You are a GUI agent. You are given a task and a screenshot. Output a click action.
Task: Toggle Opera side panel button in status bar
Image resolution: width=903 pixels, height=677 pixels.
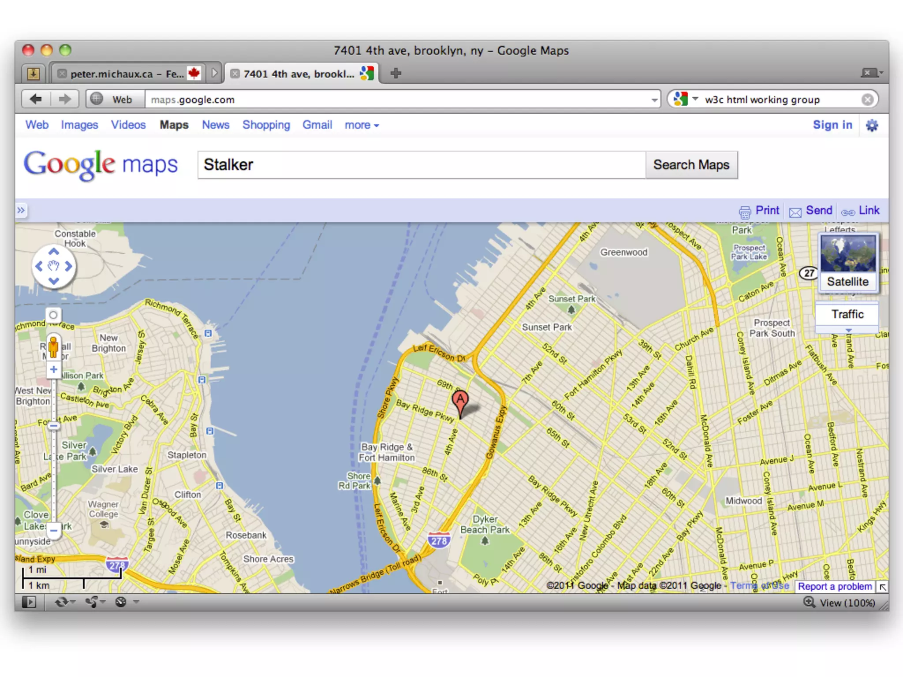point(29,602)
